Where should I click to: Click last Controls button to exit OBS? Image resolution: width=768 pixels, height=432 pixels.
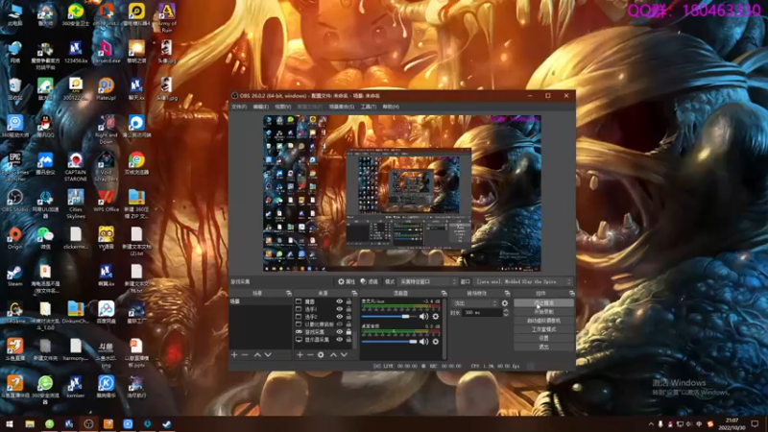[543, 347]
